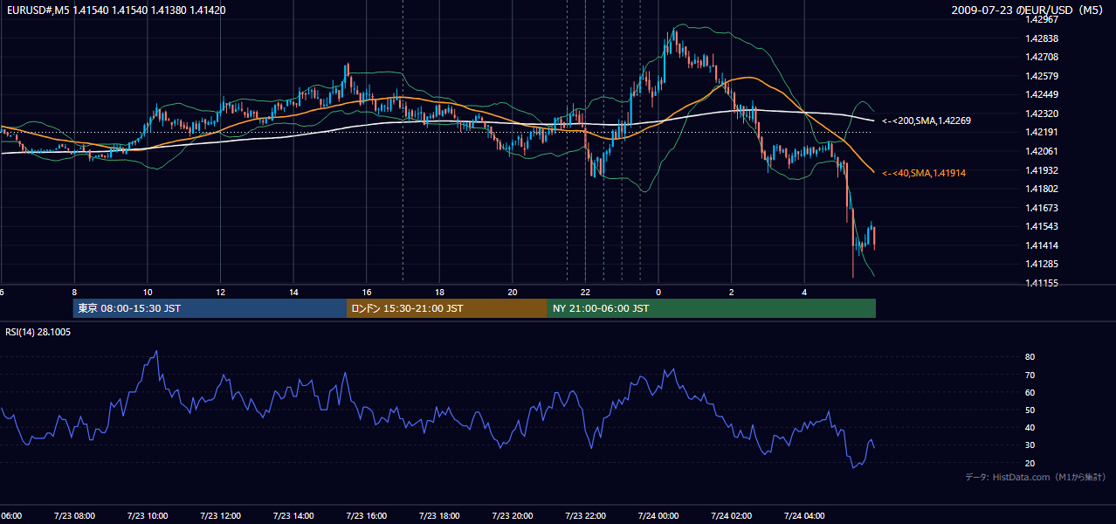Click the 1.42191 price axis label

point(1043,132)
